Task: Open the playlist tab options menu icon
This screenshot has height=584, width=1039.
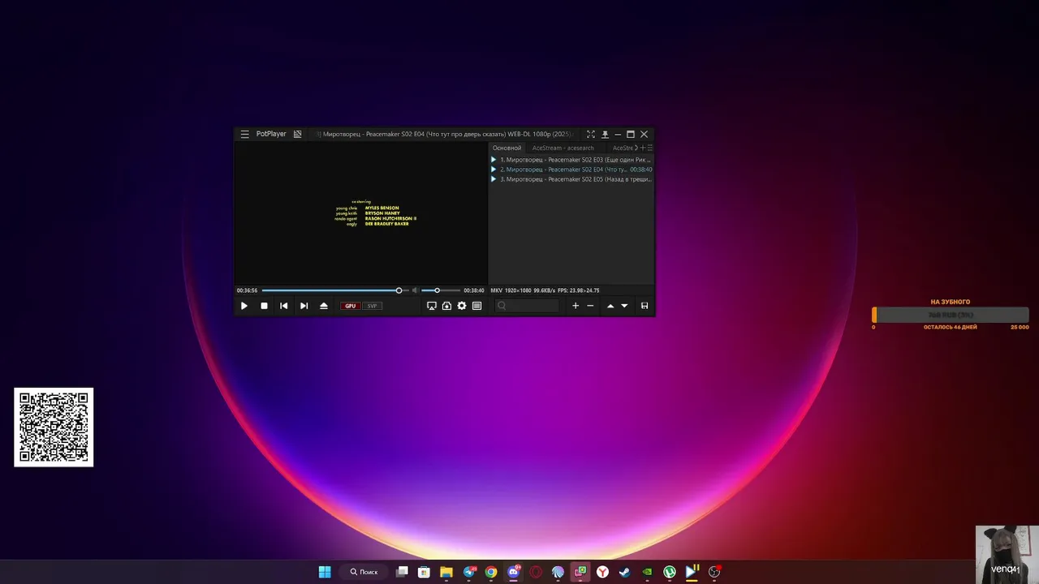Action: [x=650, y=148]
